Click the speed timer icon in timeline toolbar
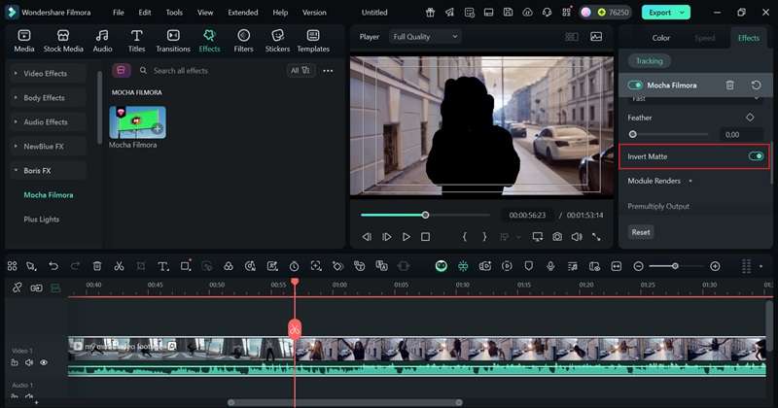This screenshot has height=408, width=778. coord(295,266)
